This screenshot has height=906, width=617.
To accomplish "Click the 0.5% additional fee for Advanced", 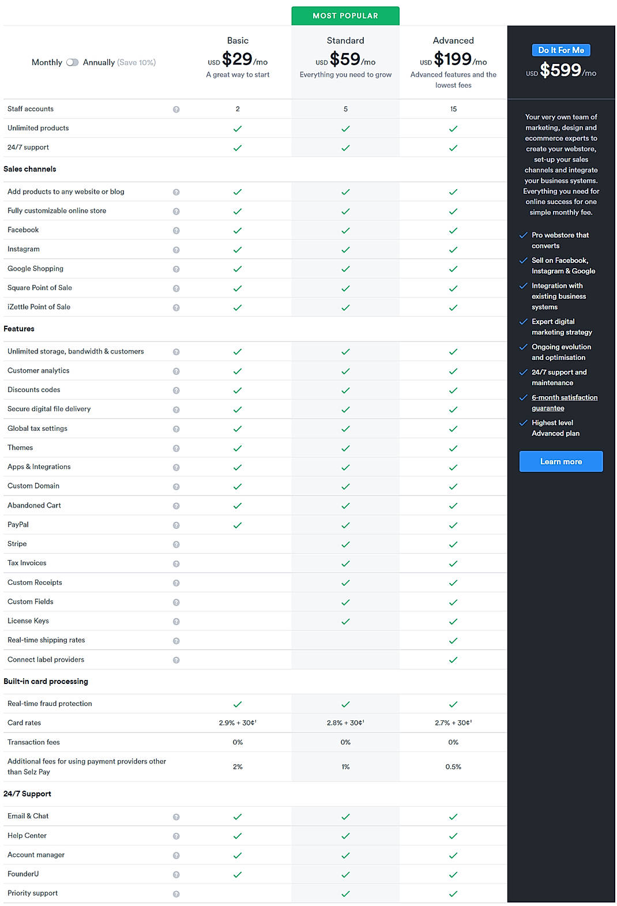I will (453, 767).
